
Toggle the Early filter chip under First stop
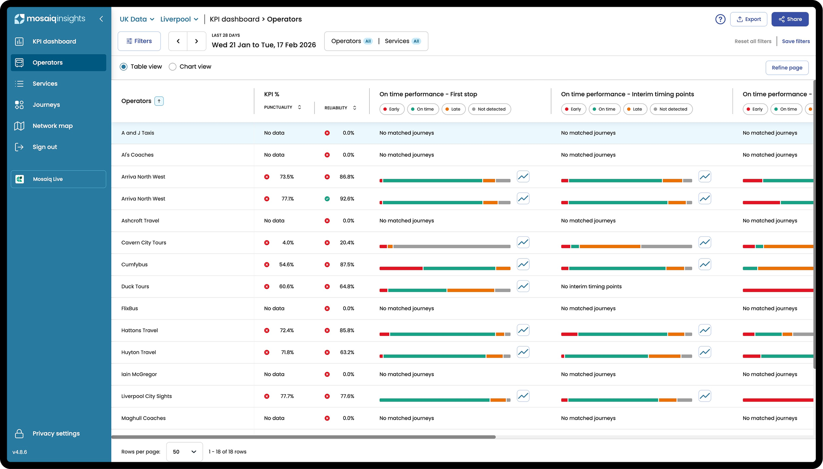pyautogui.click(x=391, y=109)
